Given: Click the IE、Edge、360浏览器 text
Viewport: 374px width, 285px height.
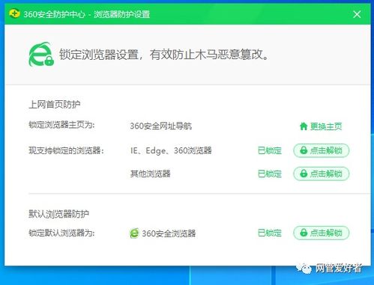Looking at the screenshot, I should [171, 150].
